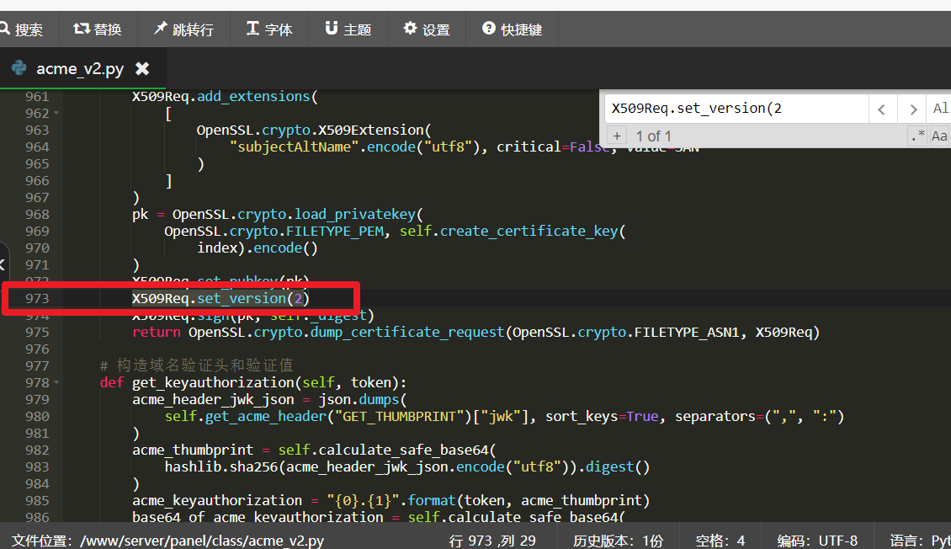Open the 搜索 (search) tool in toolbar
Screen dimensions: 951x549
coord(22,29)
